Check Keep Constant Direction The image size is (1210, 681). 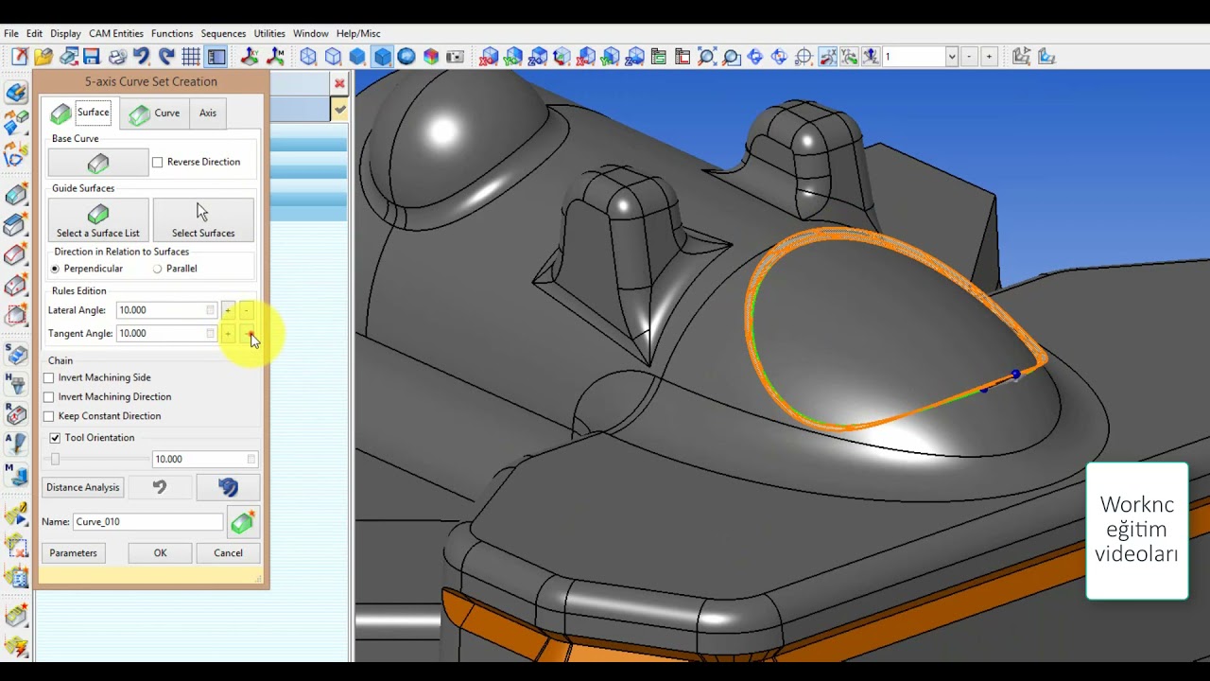[x=49, y=416]
